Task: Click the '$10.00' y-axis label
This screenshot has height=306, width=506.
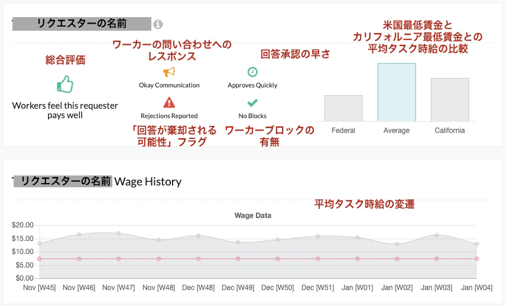Action: (x=22, y=252)
